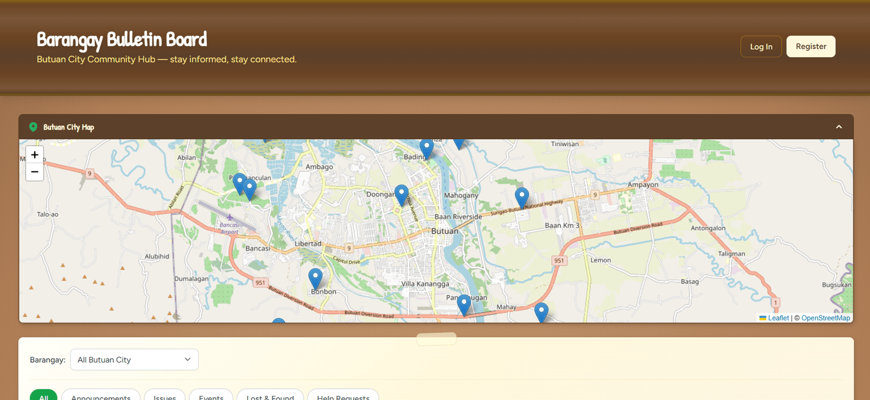Viewport: 870px width, 400px height.
Task: Select the map marker at Doongan
Action: pyautogui.click(x=402, y=196)
